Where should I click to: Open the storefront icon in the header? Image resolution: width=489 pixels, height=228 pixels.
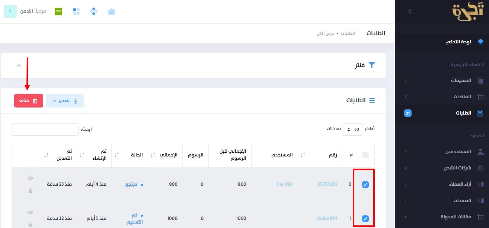point(112,11)
